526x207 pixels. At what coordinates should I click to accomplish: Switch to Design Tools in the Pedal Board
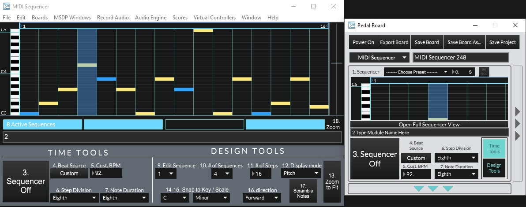(x=494, y=168)
